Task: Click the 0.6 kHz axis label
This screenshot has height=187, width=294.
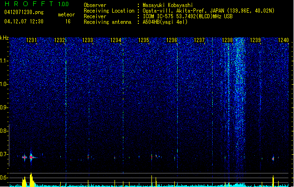Action: point(4,178)
